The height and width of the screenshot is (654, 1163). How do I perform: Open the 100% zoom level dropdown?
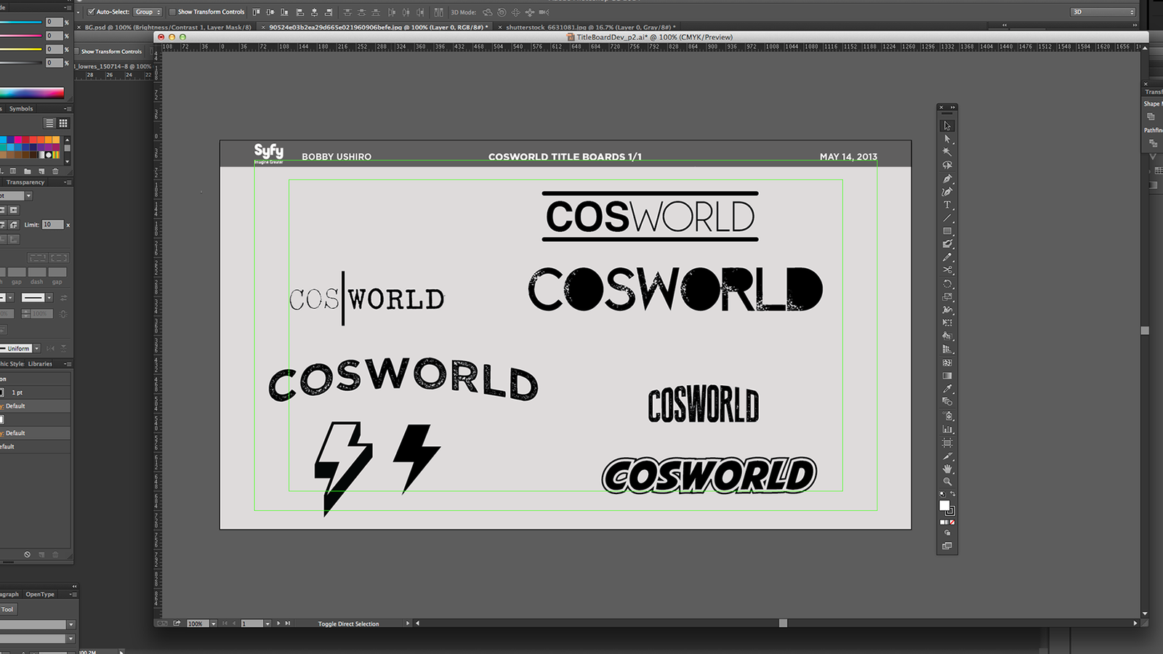213,623
